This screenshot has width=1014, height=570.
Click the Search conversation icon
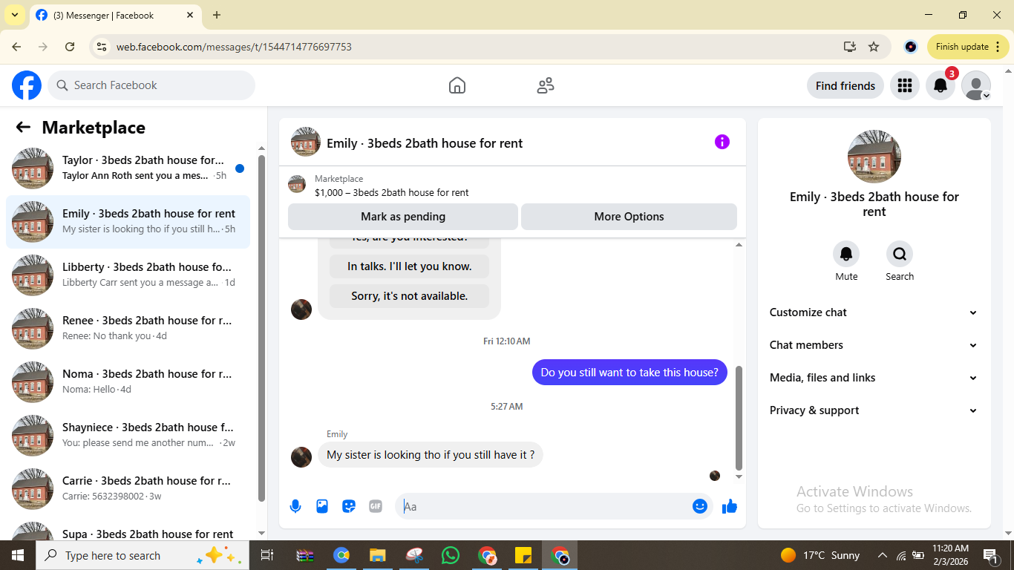(900, 254)
